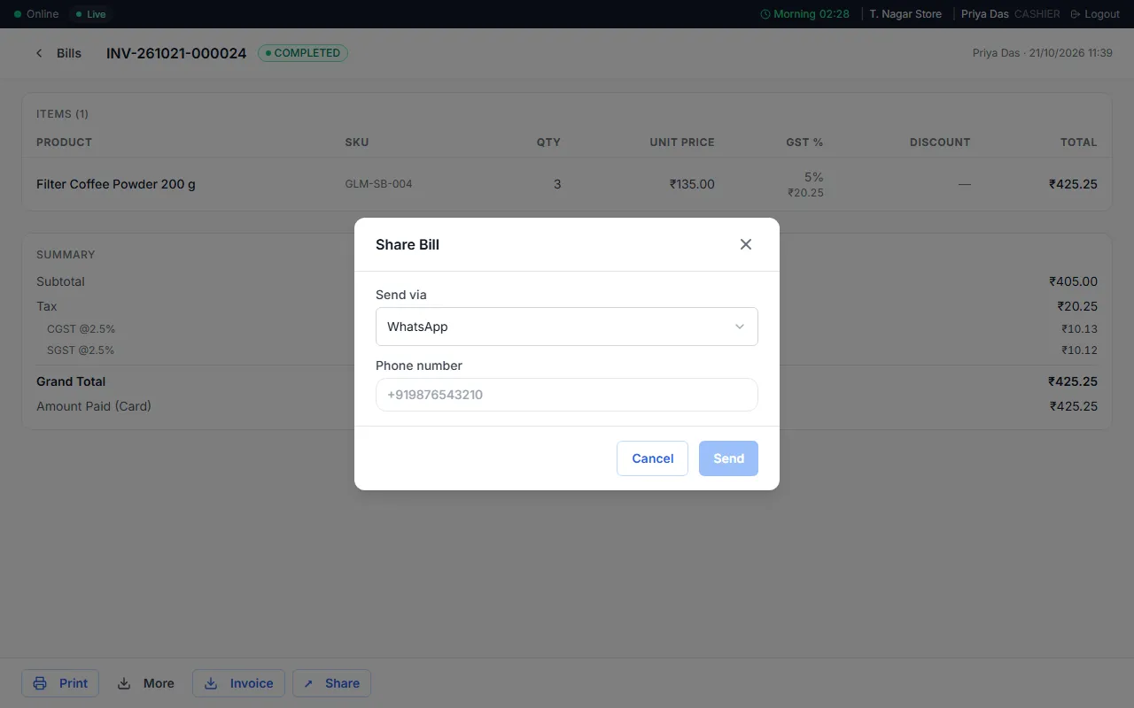
Task: Focus the Phone number input field
Action: tap(567, 395)
